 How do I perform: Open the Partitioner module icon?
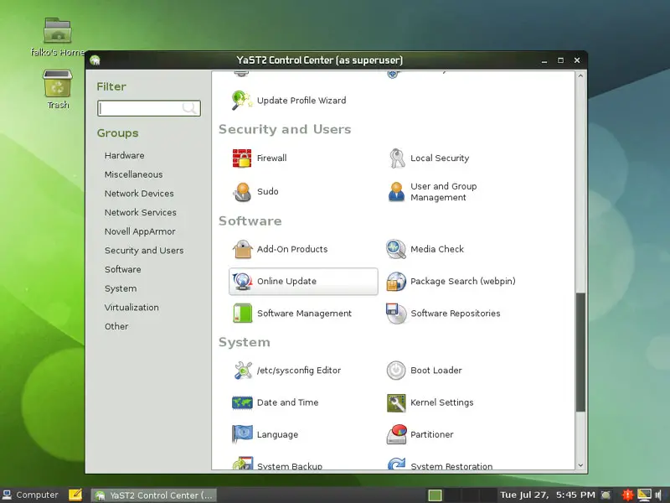pos(396,434)
